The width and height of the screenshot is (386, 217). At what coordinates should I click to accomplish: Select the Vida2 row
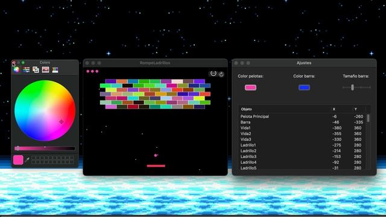coord(303,134)
